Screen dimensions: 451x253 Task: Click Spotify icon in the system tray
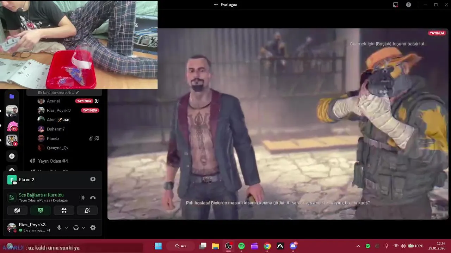click(x=368, y=246)
